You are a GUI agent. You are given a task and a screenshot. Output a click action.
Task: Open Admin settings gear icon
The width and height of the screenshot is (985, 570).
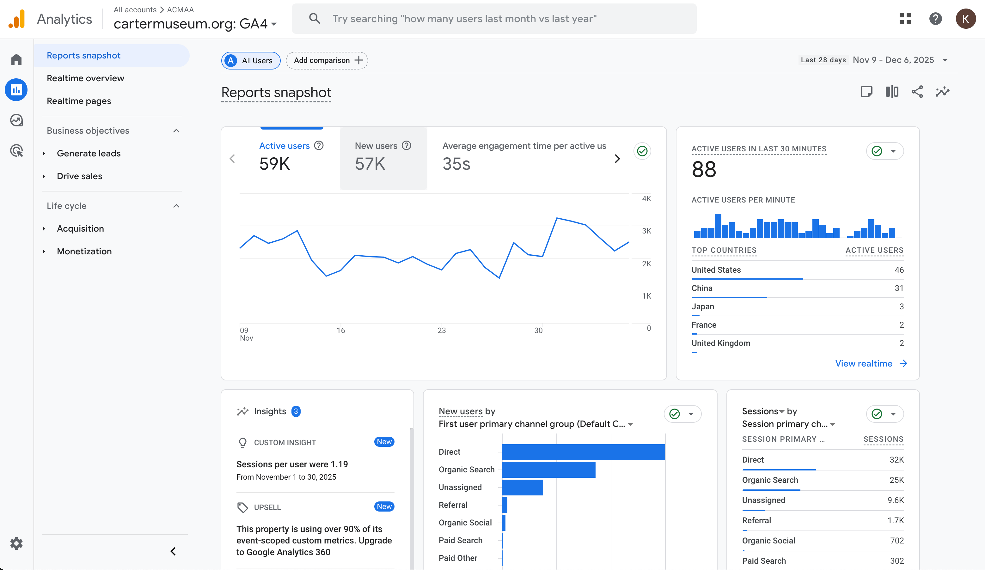[x=16, y=543]
